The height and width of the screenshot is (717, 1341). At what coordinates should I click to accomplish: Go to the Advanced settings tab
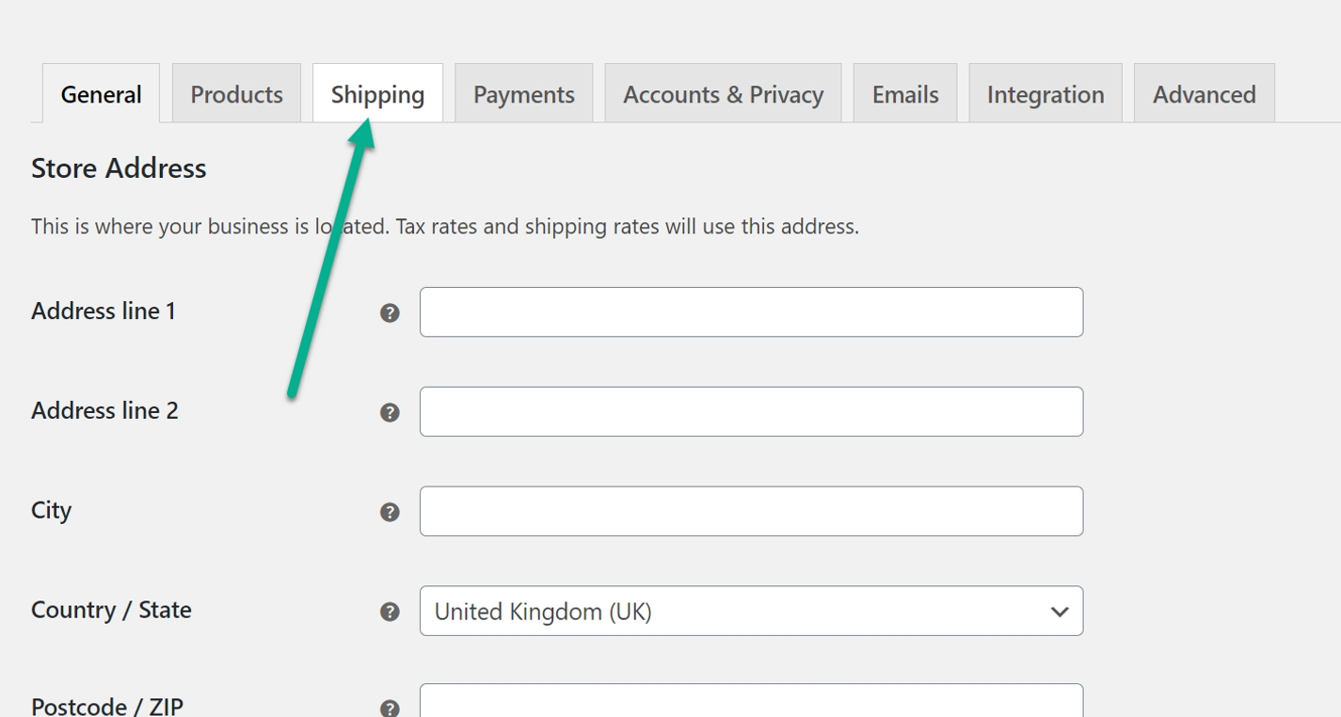click(x=1204, y=94)
